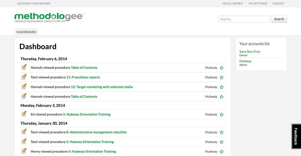Open Ed's 5: Hubway Orientation Training link
Screen dimensions: 301x156
point(87,114)
